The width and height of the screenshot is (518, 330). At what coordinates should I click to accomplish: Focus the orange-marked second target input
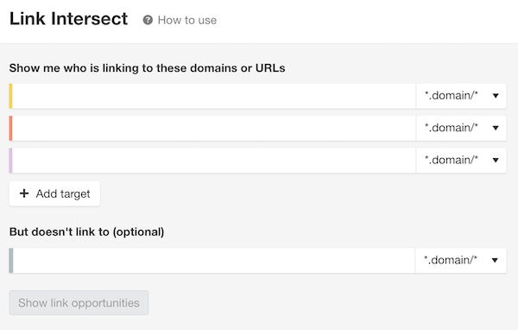[x=214, y=129]
